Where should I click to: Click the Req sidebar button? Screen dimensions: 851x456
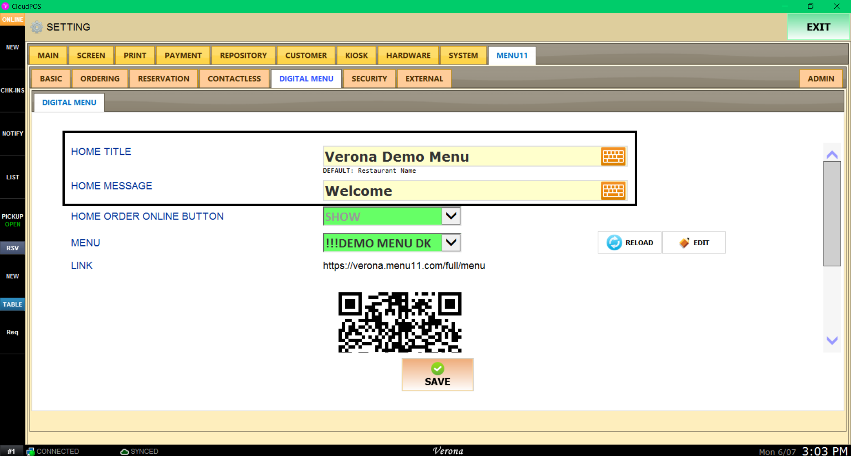pos(12,332)
